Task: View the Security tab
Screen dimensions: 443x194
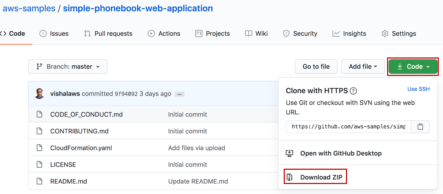Action: 300,33
